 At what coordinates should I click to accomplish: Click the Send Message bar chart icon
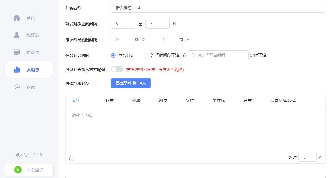[x=17, y=70]
